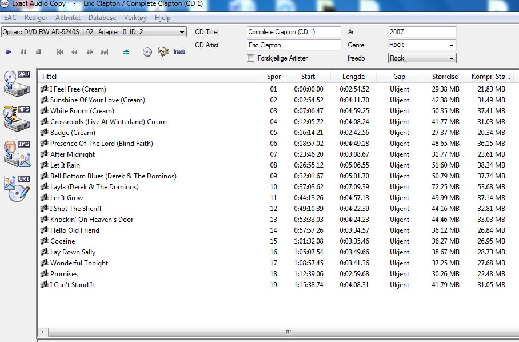The height and width of the screenshot is (342, 519).
Task: Click the CD Artist input field
Action: pyautogui.click(x=294, y=45)
